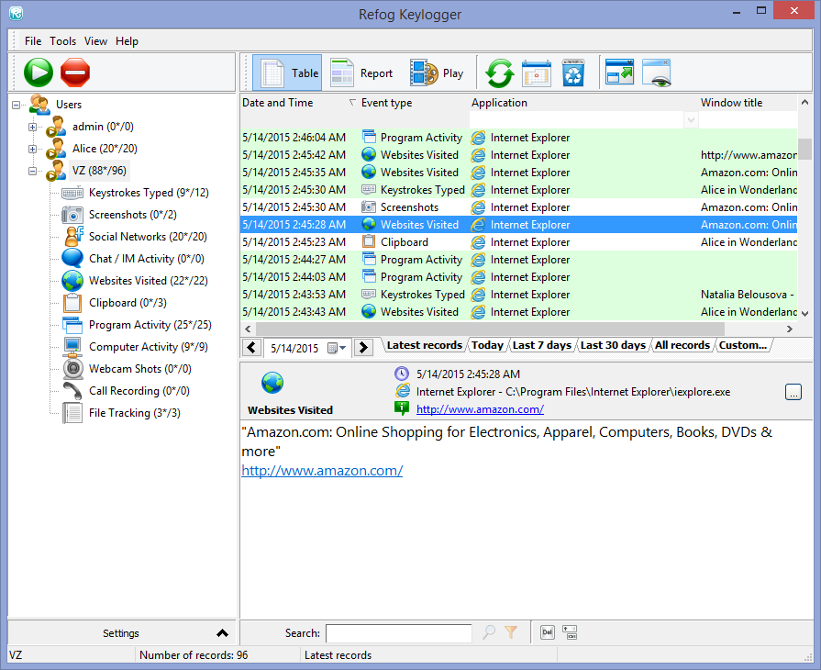This screenshot has height=670, width=821.
Task: Open the Play slideshow view
Action: click(438, 73)
